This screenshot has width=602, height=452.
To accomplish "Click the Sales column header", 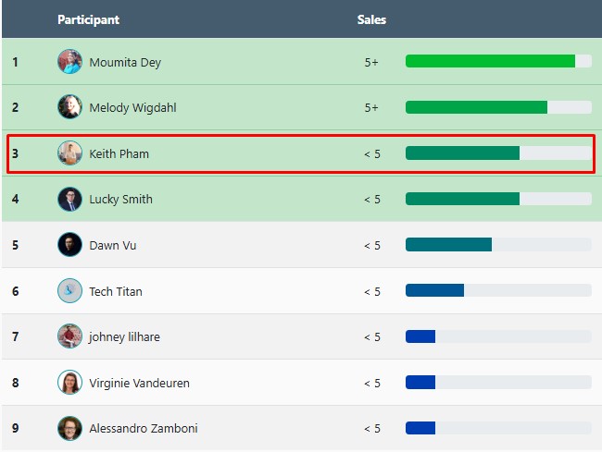I will (371, 19).
